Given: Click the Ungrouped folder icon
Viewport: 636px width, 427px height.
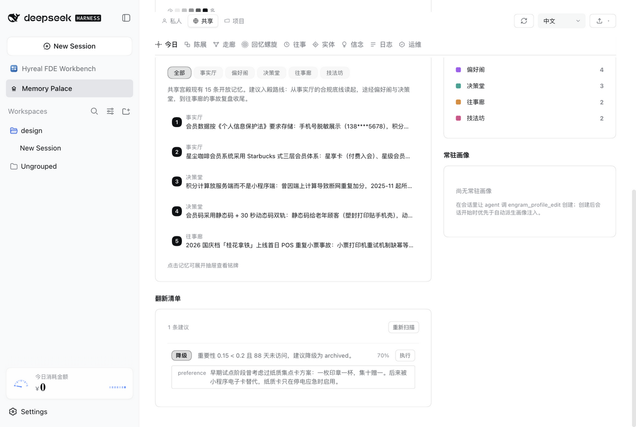Looking at the screenshot, I should point(14,166).
